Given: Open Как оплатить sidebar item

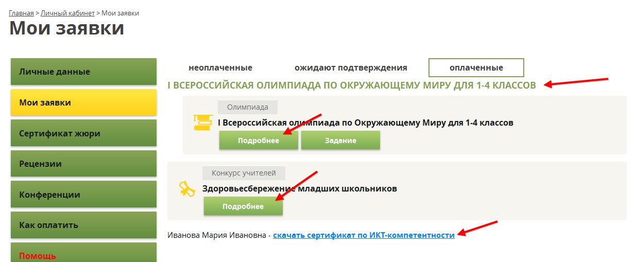Looking at the screenshot, I should pyautogui.click(x=83, y=225).
